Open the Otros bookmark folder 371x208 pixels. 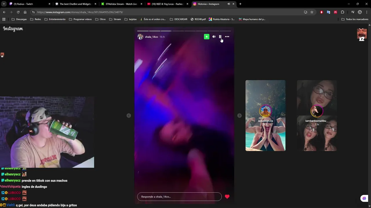(100, 19)
